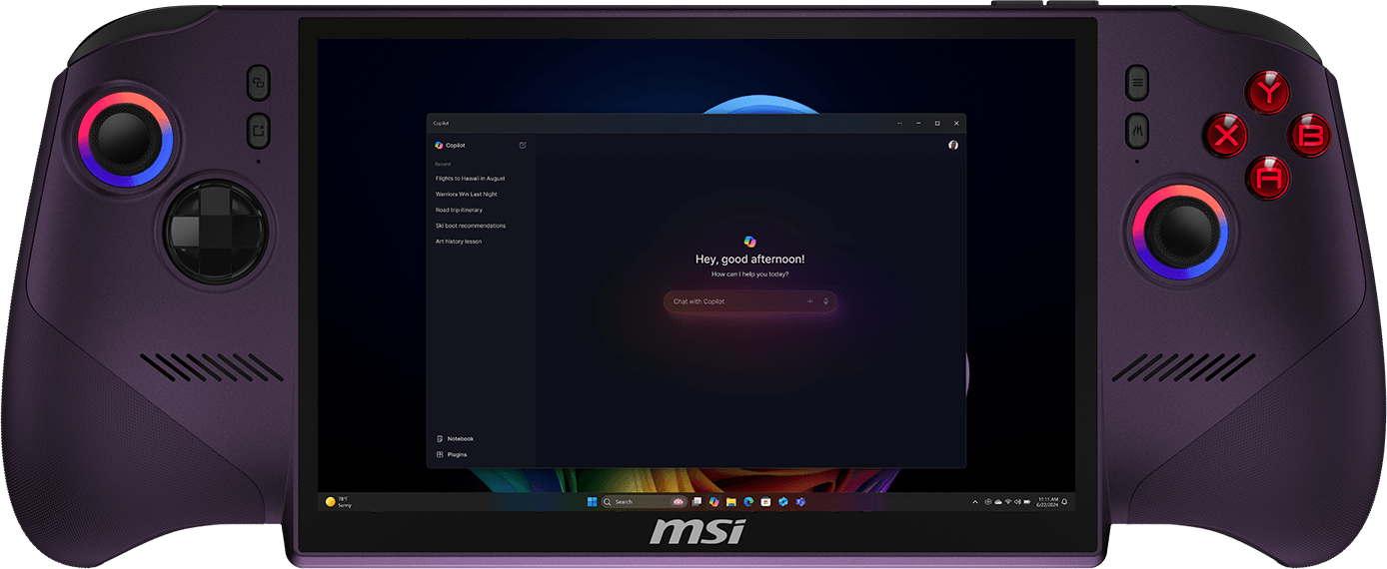Click the Copilot logo above the greeting
This screenshot has height=569, width=1387.
749,241
